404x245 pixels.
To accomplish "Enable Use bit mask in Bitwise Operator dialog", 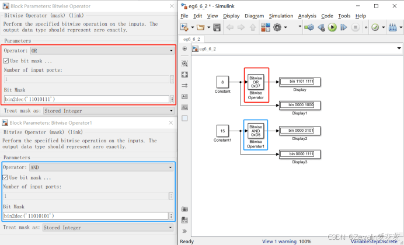I will click(x=6, y=61).
